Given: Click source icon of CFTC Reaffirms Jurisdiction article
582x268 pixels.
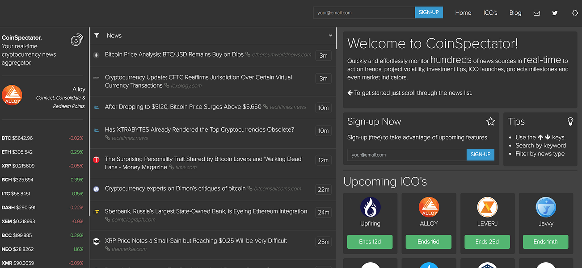Looking at the screenshot, I should click(96, 78).
